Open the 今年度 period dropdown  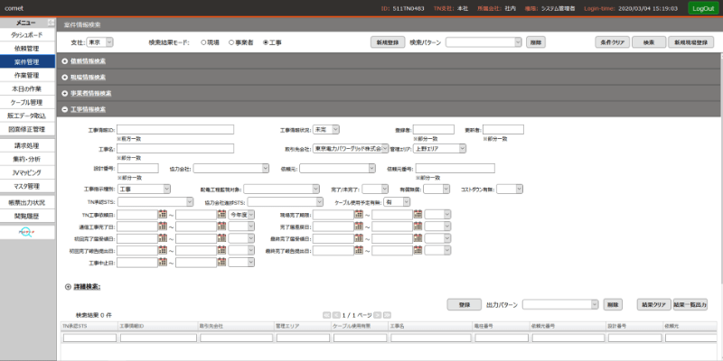(x=241, y=214)
